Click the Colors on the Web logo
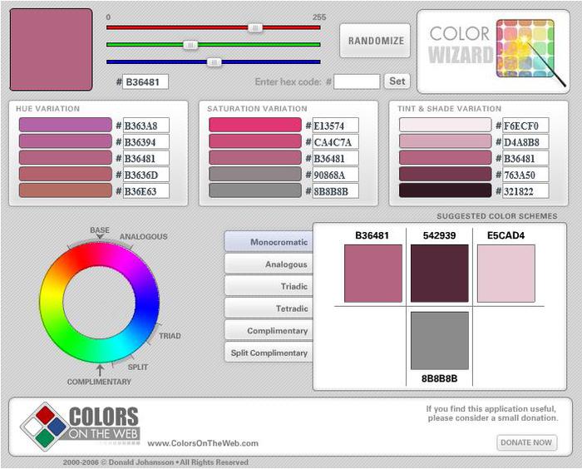 (81, 427)
